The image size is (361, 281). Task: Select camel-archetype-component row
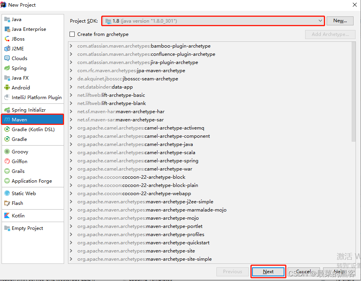tap(210, 136)
